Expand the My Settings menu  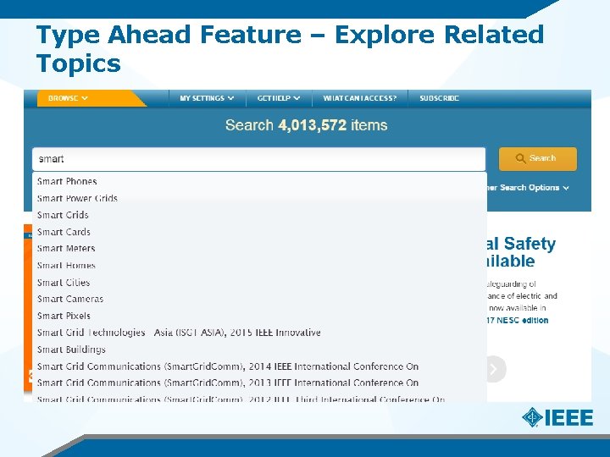click(x=207, y=98)
